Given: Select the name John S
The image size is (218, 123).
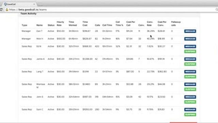Looking at the screenshot, I should point(40,97).
